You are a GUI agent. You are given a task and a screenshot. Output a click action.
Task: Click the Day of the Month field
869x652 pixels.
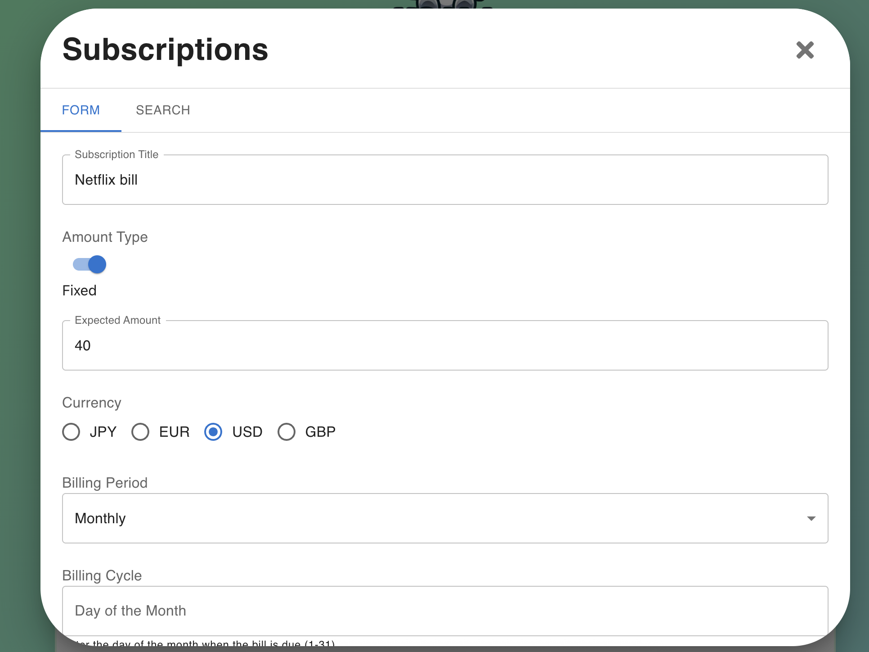pyautogui.click(x=445, y=611)
